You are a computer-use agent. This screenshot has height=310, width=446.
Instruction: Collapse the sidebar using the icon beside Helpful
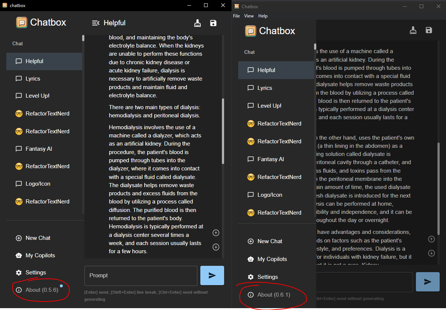[96, 22]
